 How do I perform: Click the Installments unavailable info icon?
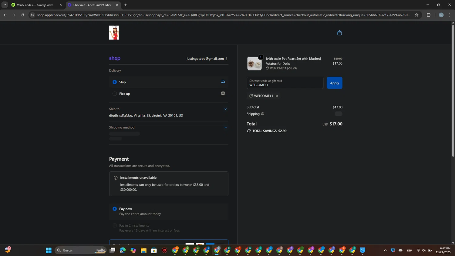pos(116,178)
